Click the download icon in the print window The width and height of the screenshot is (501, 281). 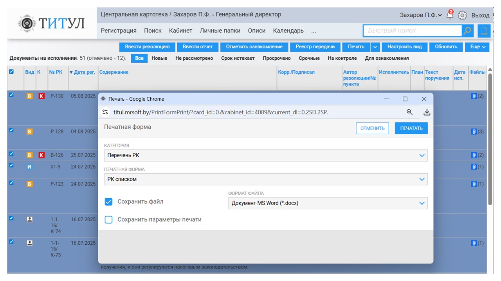pyautogui.click(x=427, y=112)
